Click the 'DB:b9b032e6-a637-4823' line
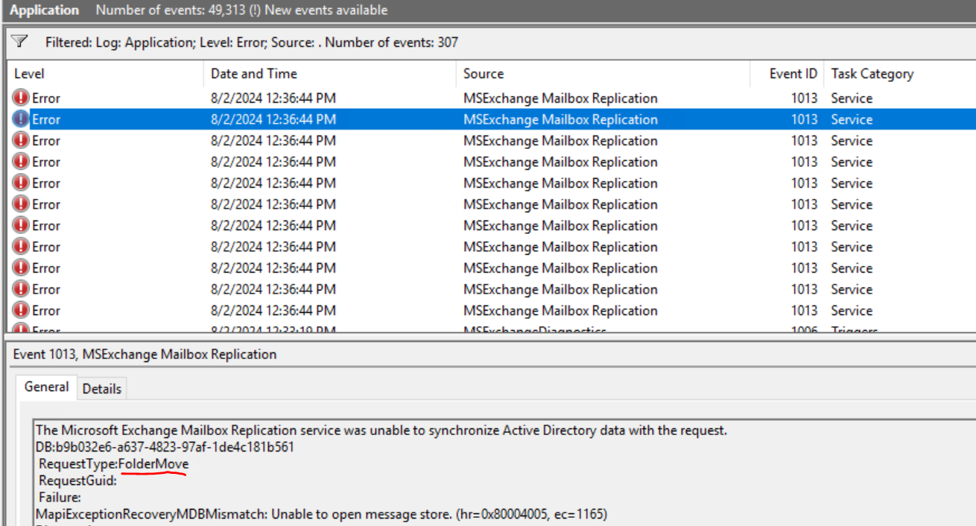This screenshot has height=526, width=976. coord(165,447)
